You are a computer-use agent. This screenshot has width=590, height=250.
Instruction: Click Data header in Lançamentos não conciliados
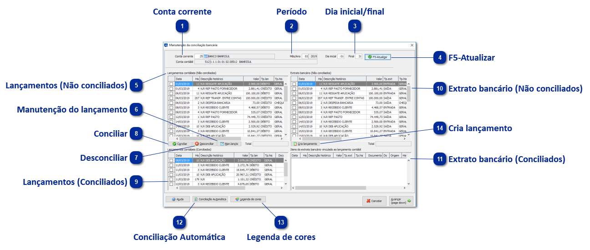pyautogui.click(x=184, y=79)
